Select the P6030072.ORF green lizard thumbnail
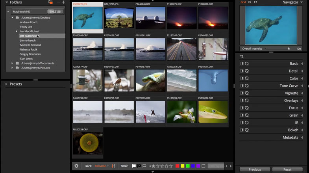Image resolution: width=309 pixels, height=173 pixels. coord(213,112)
